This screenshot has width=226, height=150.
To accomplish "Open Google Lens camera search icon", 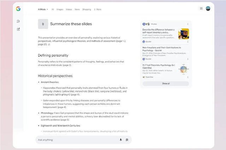I will (127, 140).
